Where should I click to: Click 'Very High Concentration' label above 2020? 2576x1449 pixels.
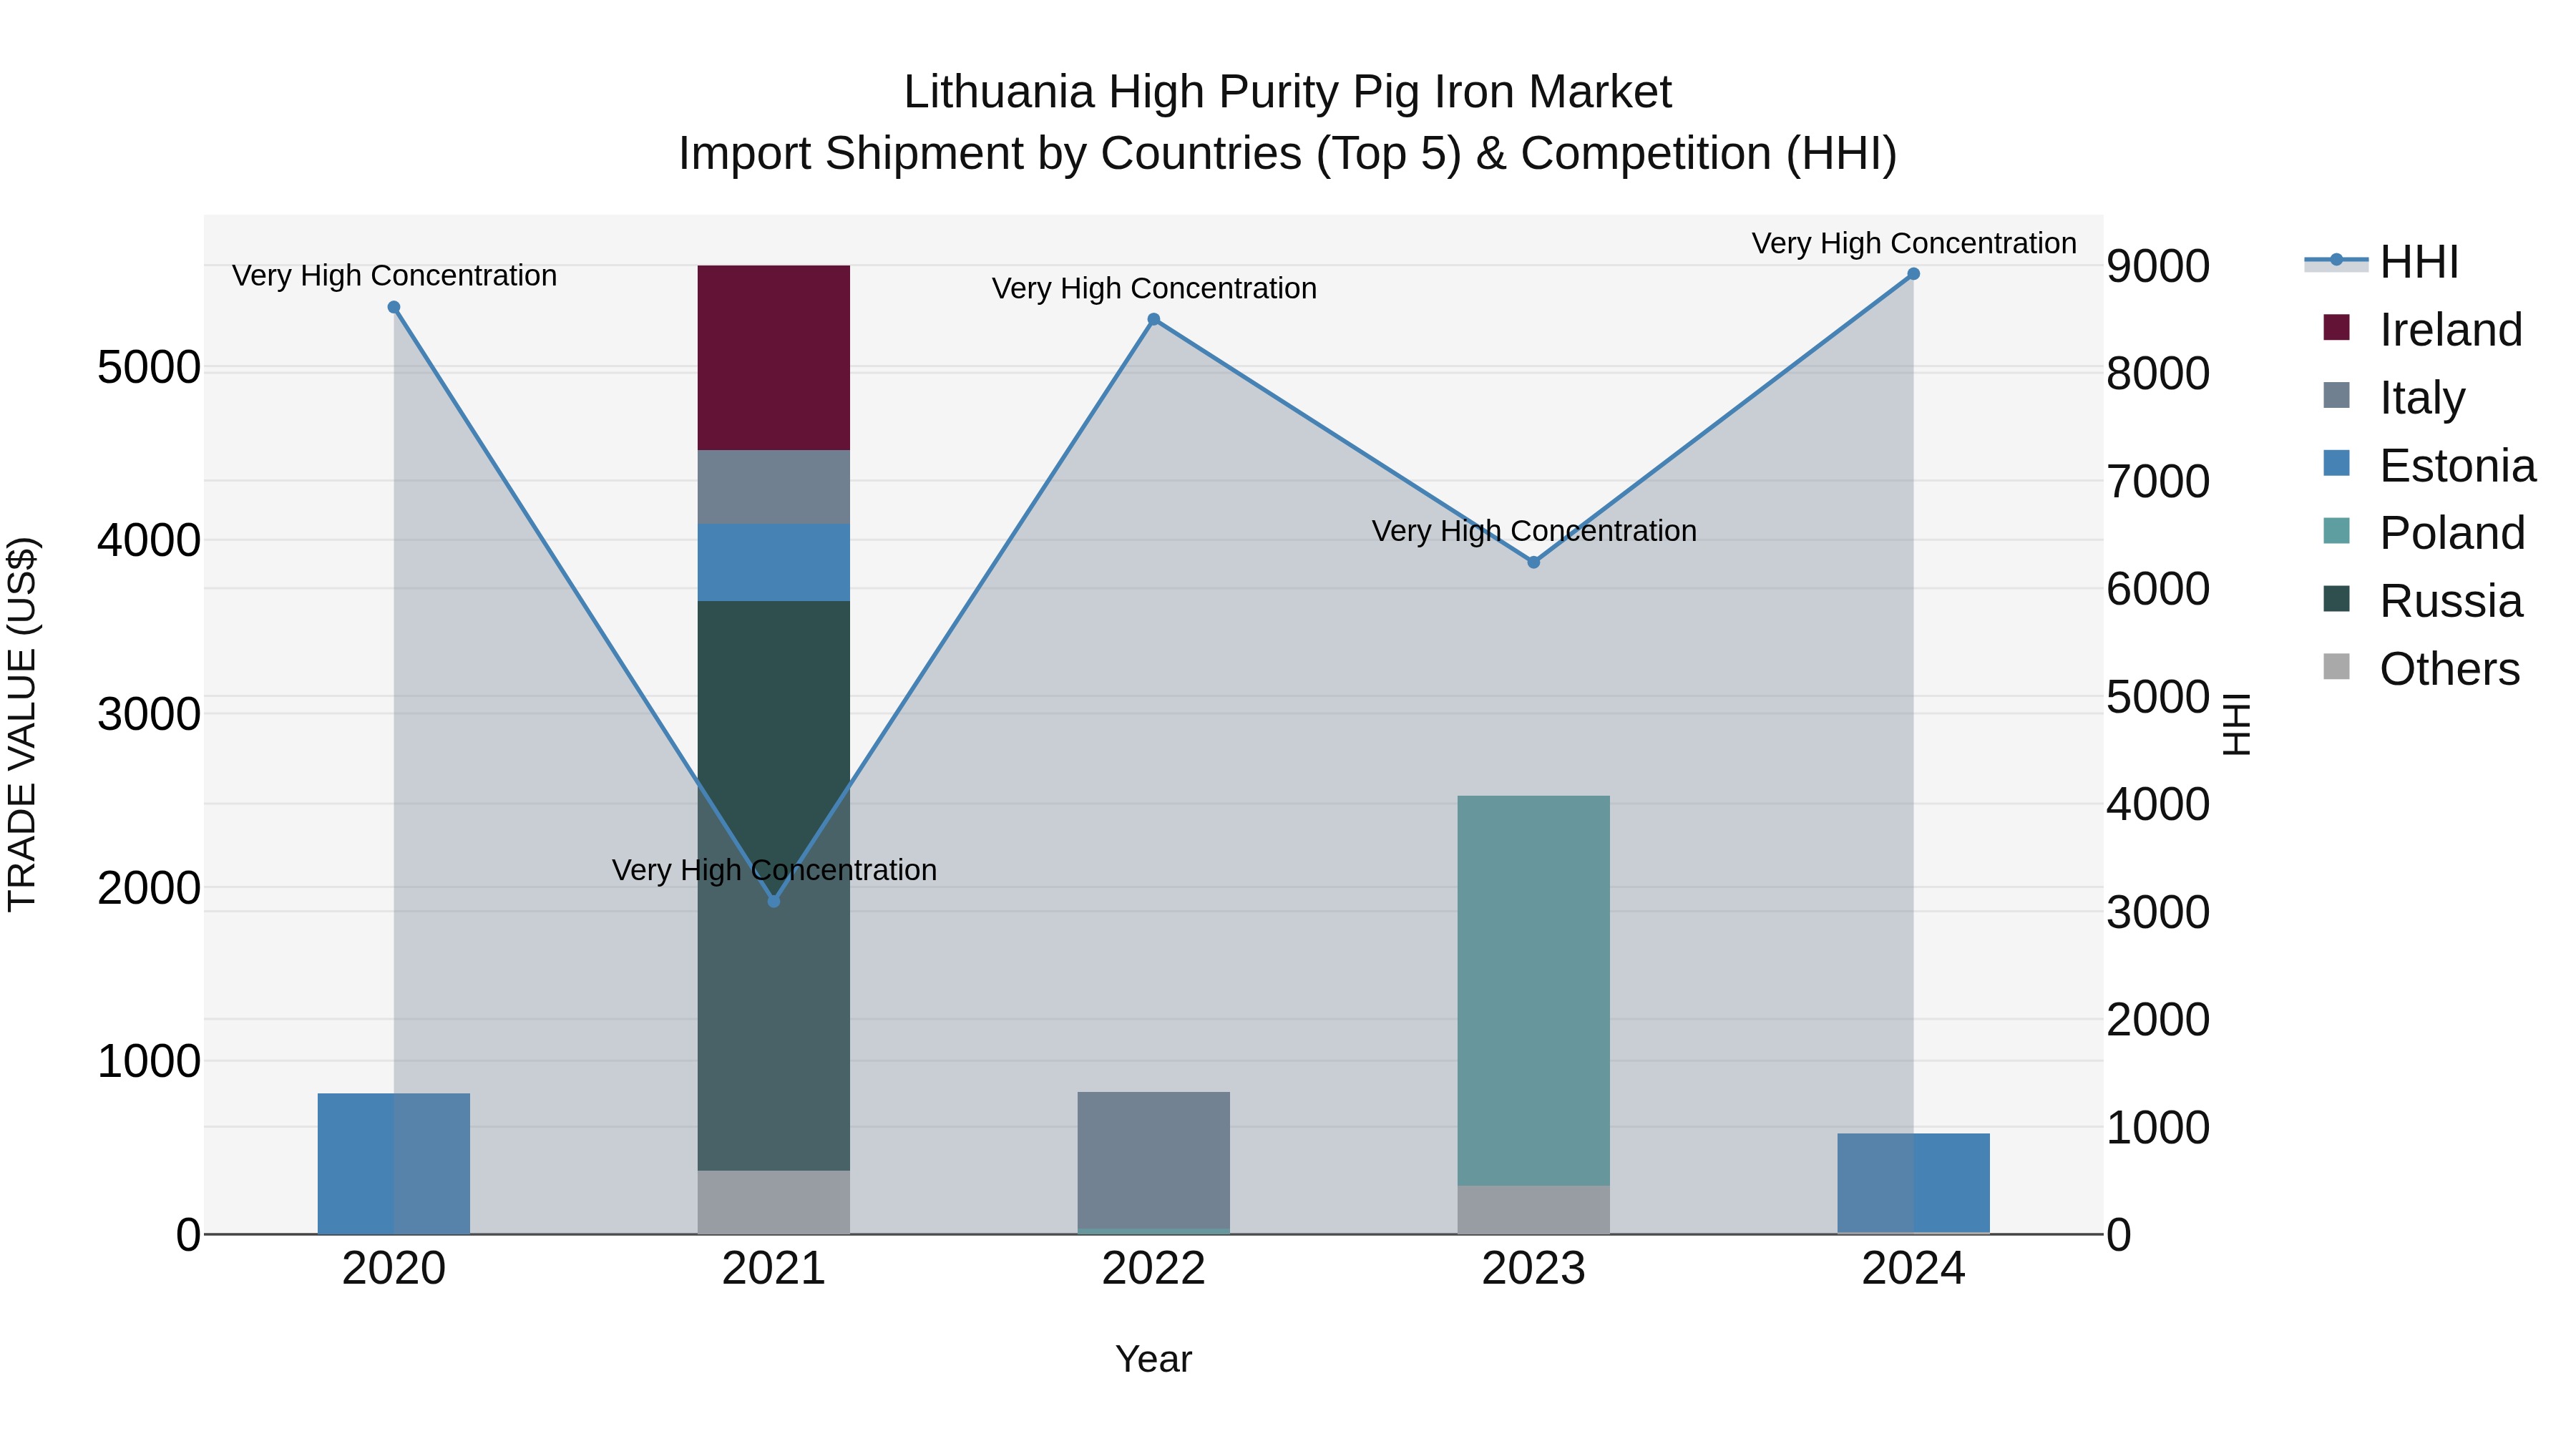pyautogui.click(x=394, y=275)
